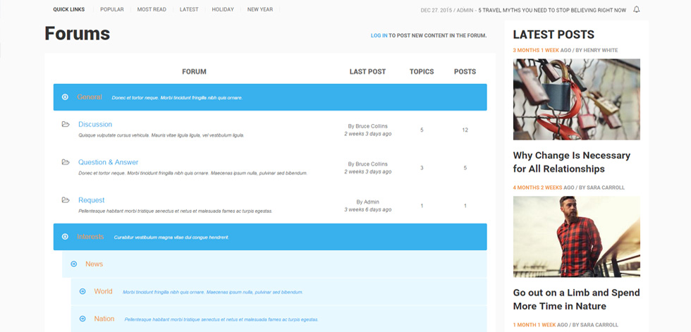This screenshot has width=691, height=332.
Task: Click the folder icon beside Request
Action: point(66,200)
